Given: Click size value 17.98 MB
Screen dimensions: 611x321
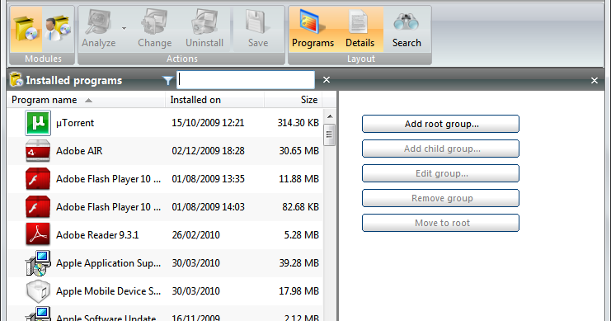Looking at the screenshot, I should point(298,291).
